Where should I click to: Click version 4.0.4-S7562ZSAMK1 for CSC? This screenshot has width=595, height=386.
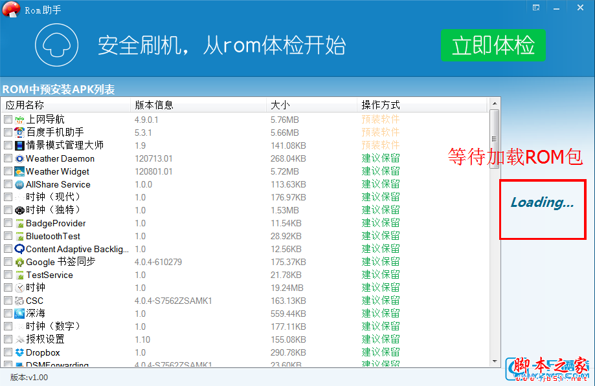click(173, 301)
